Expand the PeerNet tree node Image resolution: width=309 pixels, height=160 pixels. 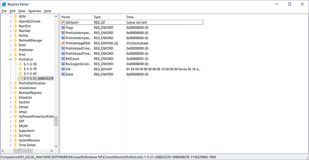point(11,31)
